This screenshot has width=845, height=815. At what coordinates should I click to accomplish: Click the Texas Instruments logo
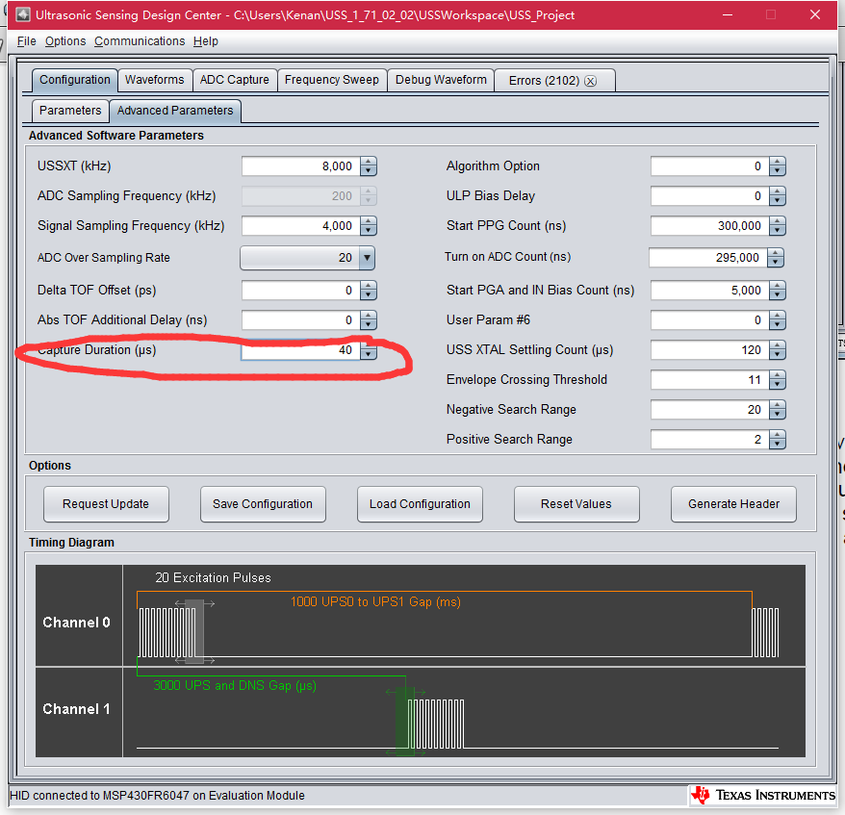pos(763,795)
